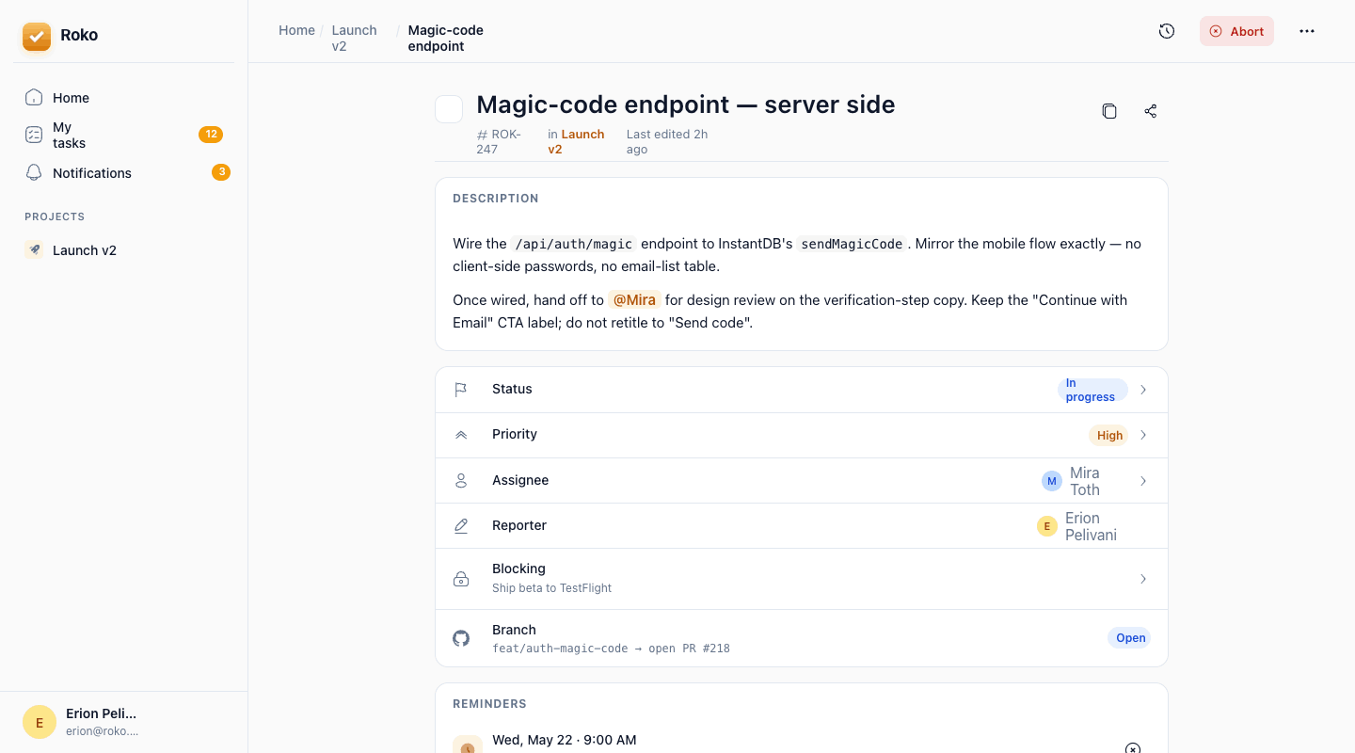Toggle the task complete checkbox
This screenshot has width=1355, height=753.
449,109
